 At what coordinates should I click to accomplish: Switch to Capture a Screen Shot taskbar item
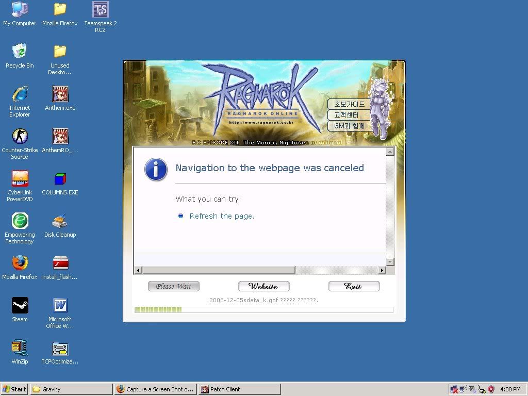pos(155,389)
